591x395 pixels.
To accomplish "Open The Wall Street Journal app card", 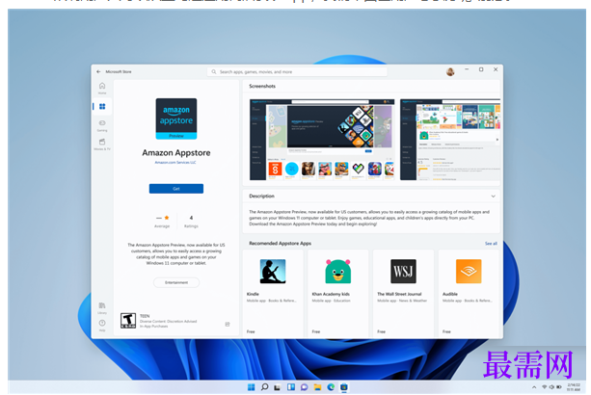I will click(x=403, y=293).
